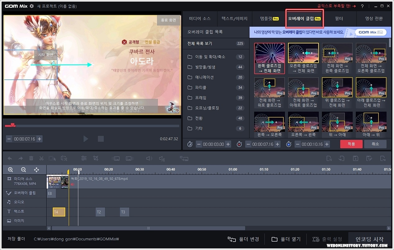
Task: Open the help question mark icon
Action: 362,6
